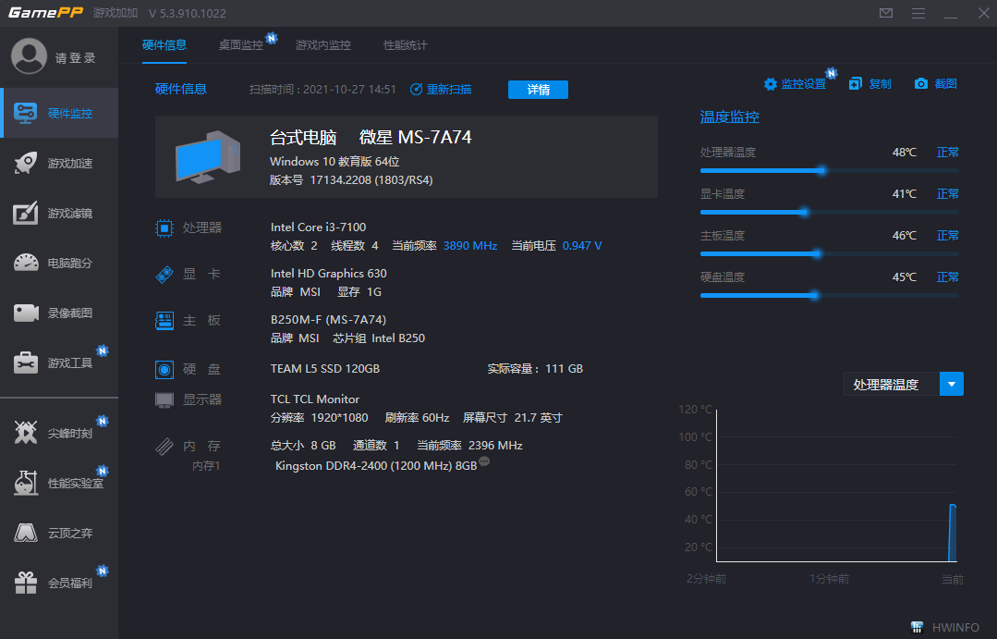The image size is (997, 639).
Task: Click the 当前电压 0.947 V value
Action: [x=582, y=246]
